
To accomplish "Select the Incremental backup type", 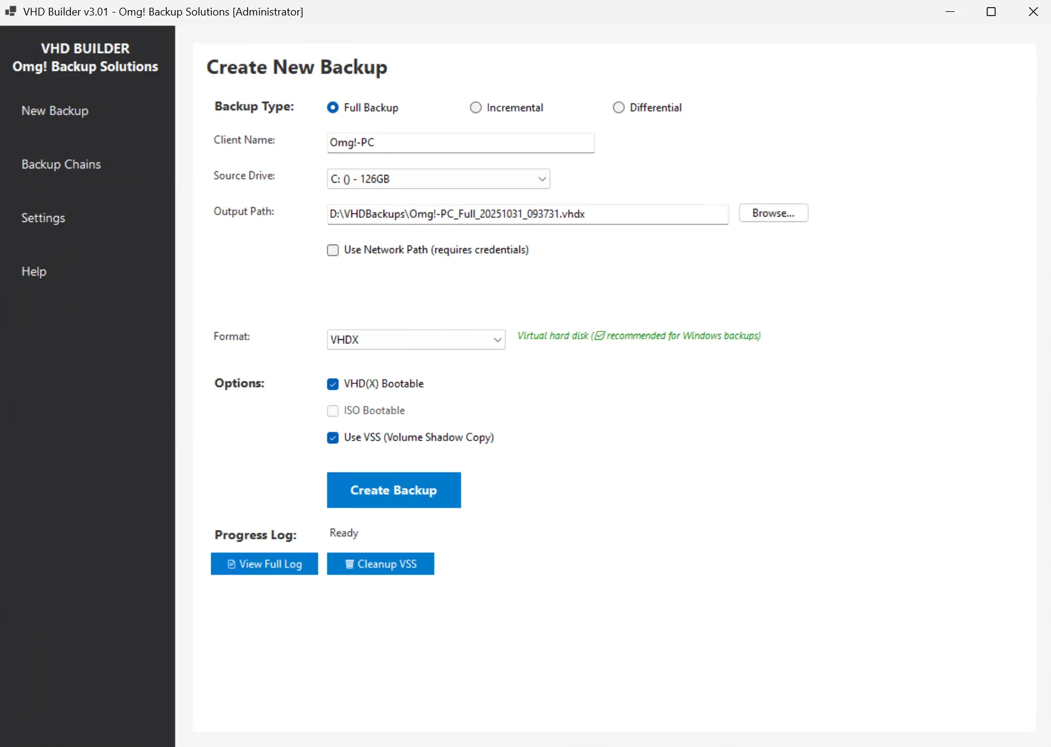I will 476,107.
